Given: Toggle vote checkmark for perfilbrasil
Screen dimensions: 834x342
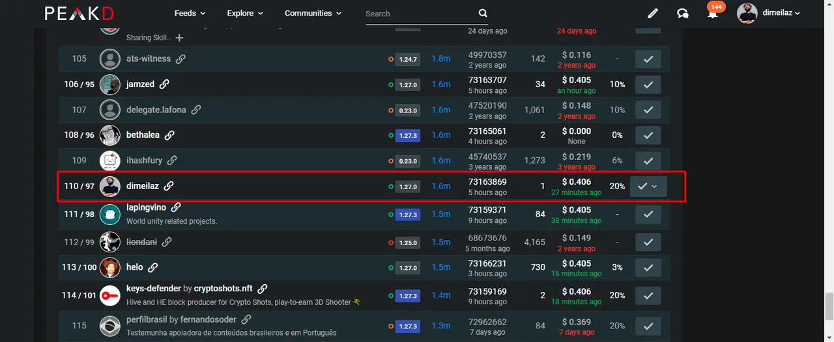Looking at the screenshot, I should tap(648, 326).
